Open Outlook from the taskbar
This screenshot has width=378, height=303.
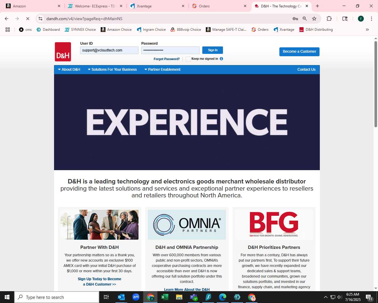121,297
